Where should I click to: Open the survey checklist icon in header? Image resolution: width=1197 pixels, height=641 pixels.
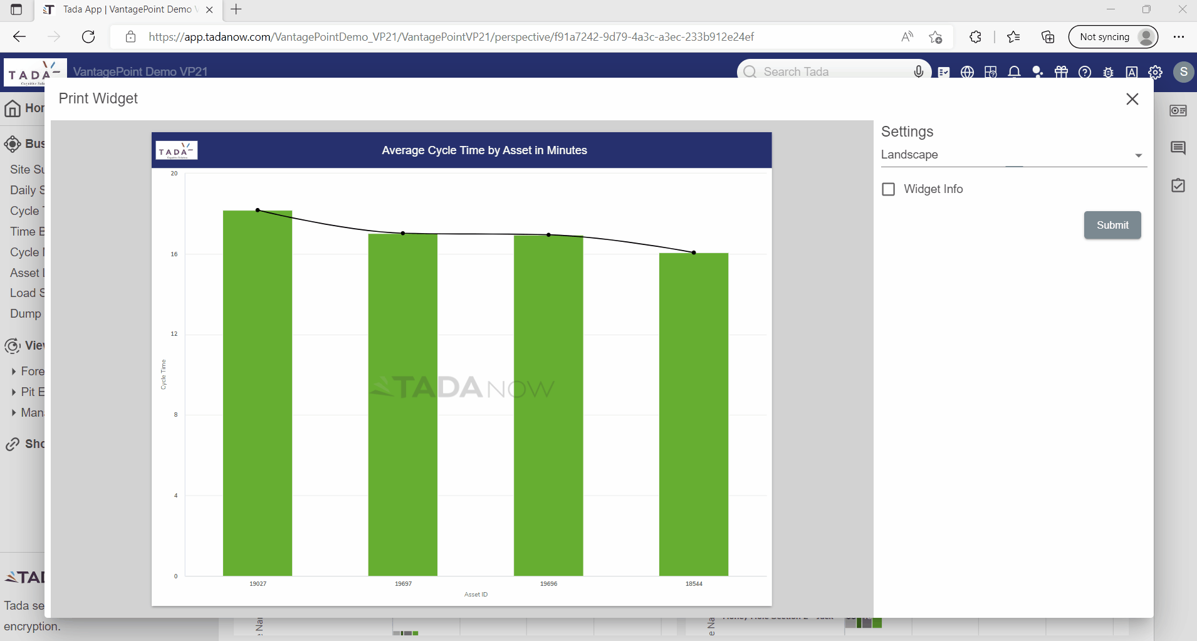click(x=944, y=71)
